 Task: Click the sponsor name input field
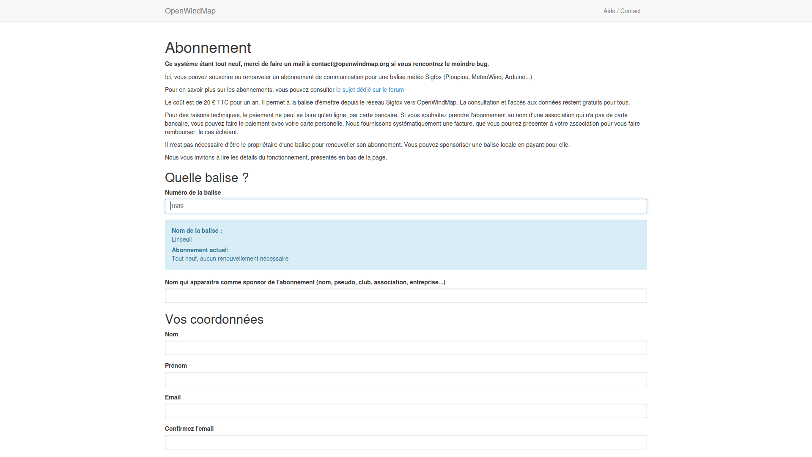click(x=406, y=295)
